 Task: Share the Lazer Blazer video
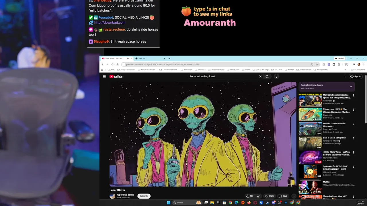click(269, 196)
